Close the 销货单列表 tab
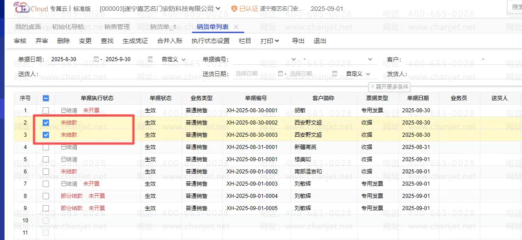 [x=236, y=27]
